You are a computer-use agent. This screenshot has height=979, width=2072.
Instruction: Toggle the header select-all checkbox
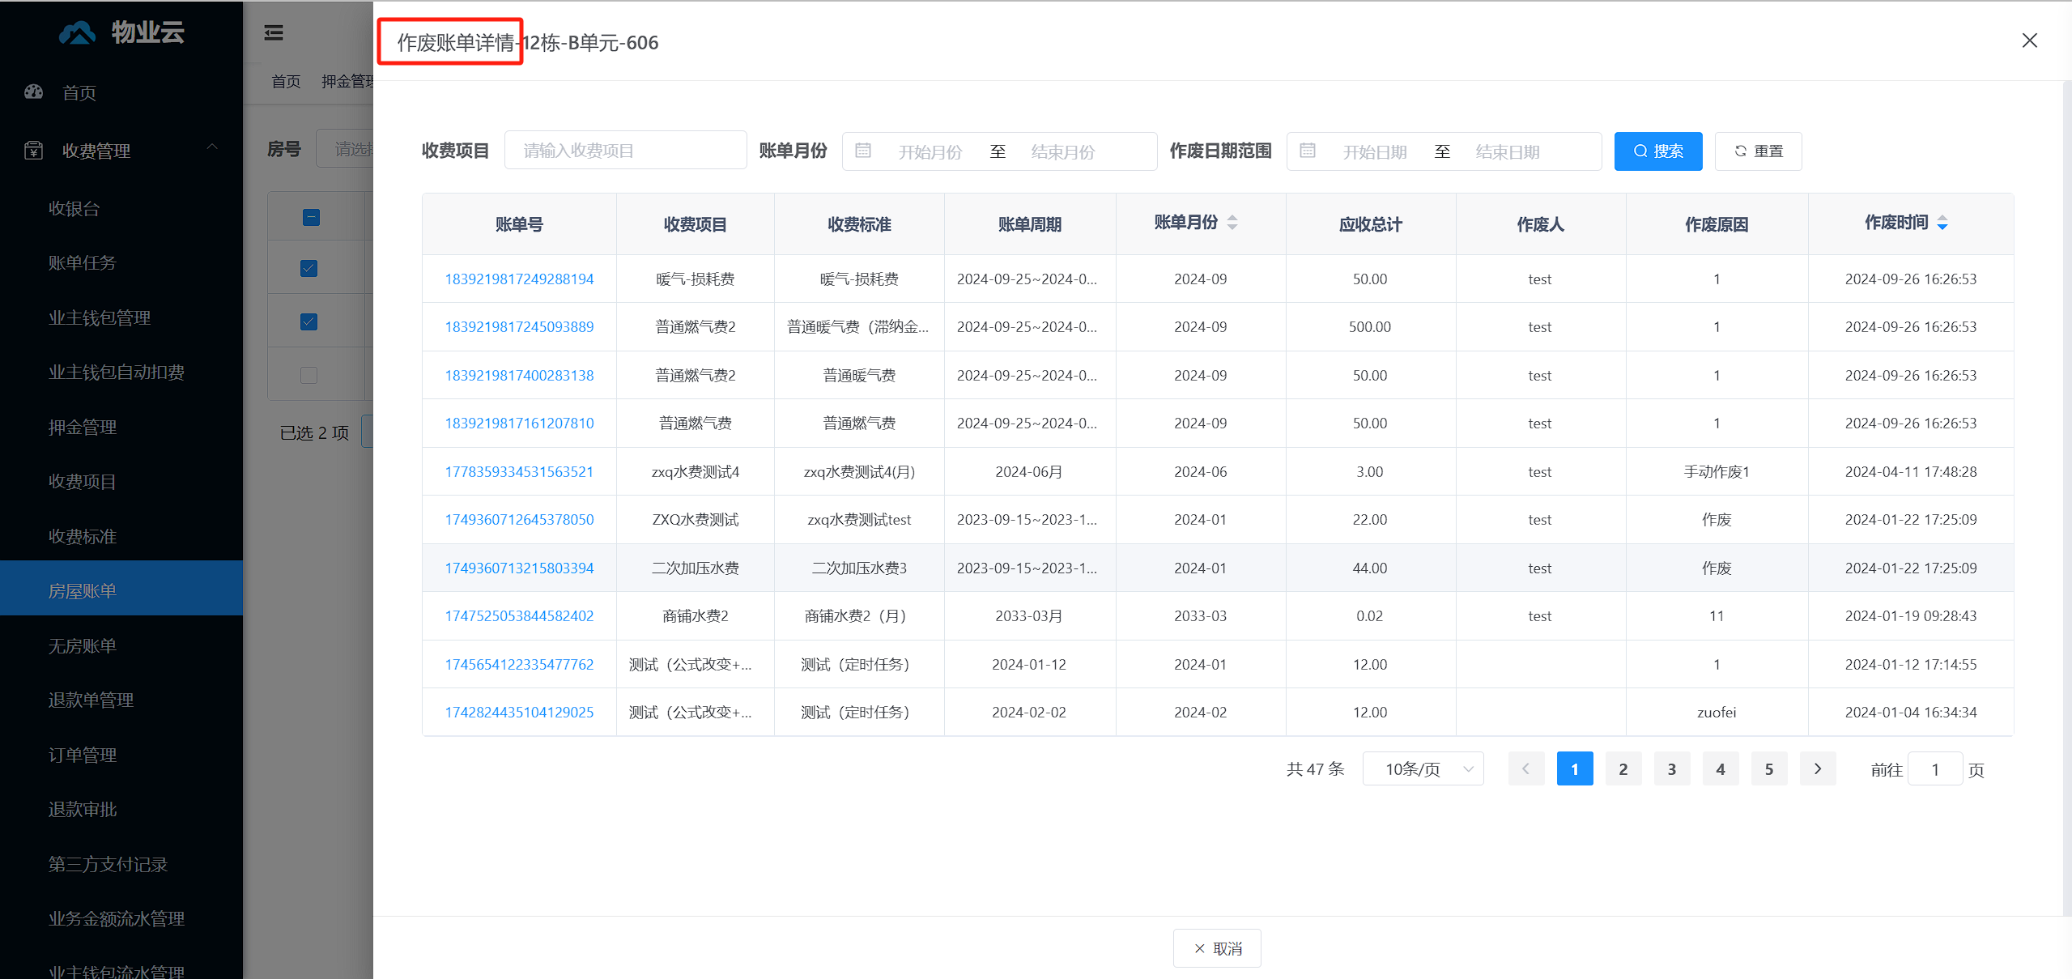(x=311, y=217)
